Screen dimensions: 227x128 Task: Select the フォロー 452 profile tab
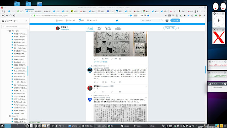[99, 28]
